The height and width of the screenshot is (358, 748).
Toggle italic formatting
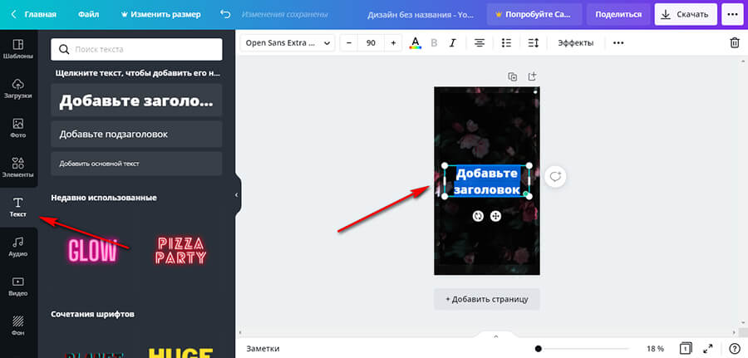pos(453,42)
